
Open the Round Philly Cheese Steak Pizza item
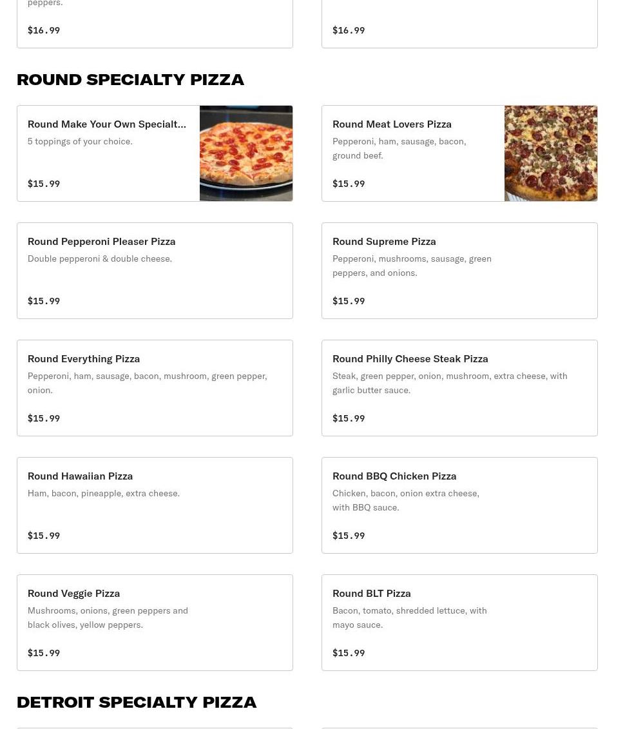[x=459, y=388]
